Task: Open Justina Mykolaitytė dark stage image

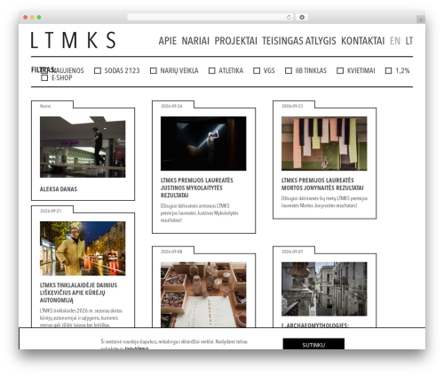Action: tap(203, 143)
